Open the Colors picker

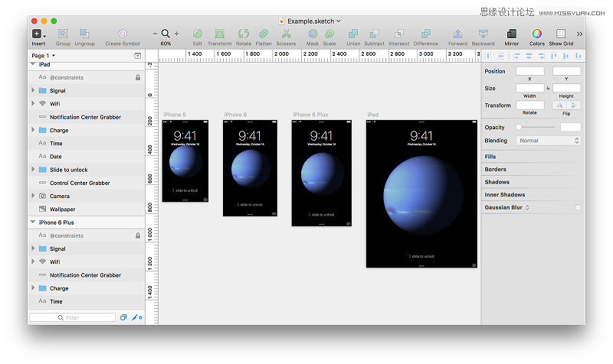[537, 34]
